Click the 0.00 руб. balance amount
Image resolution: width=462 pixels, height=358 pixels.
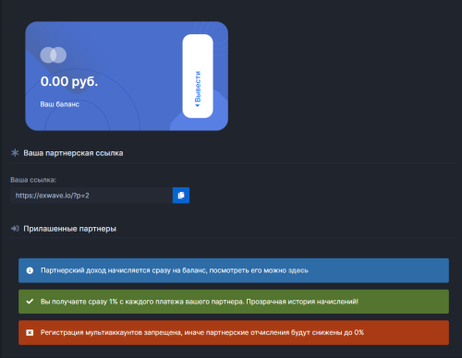69,81
